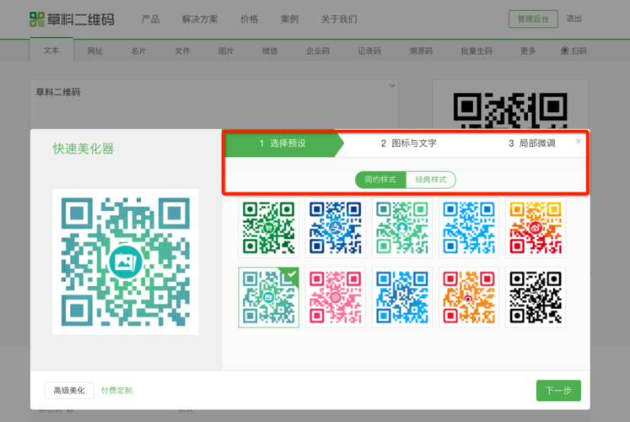Select the 经典样式 toggle option
Viewport: 630px width, 422px height.
(x=431, y=180)
